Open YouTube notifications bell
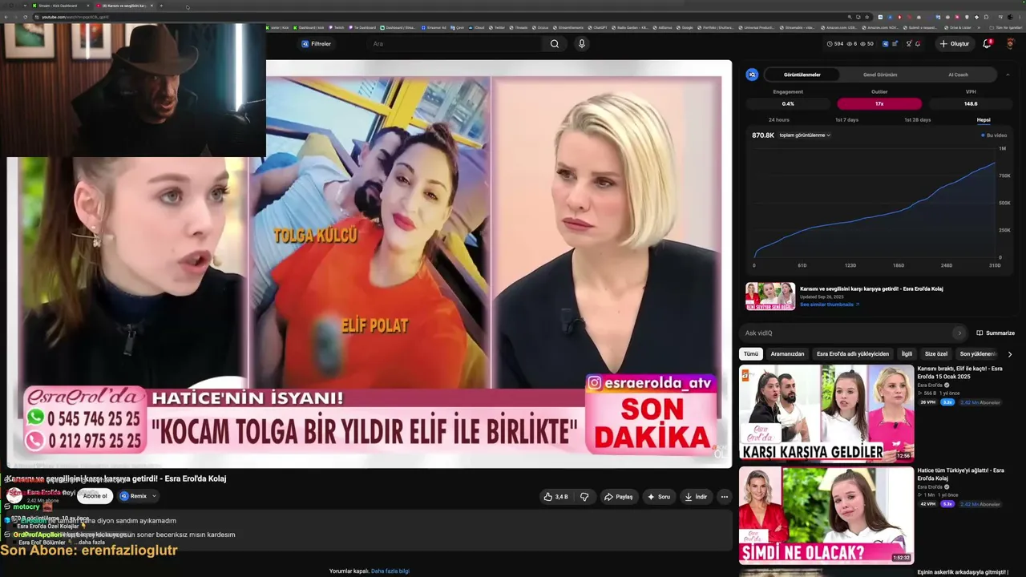1026x577 pixels. coord(987,44)
